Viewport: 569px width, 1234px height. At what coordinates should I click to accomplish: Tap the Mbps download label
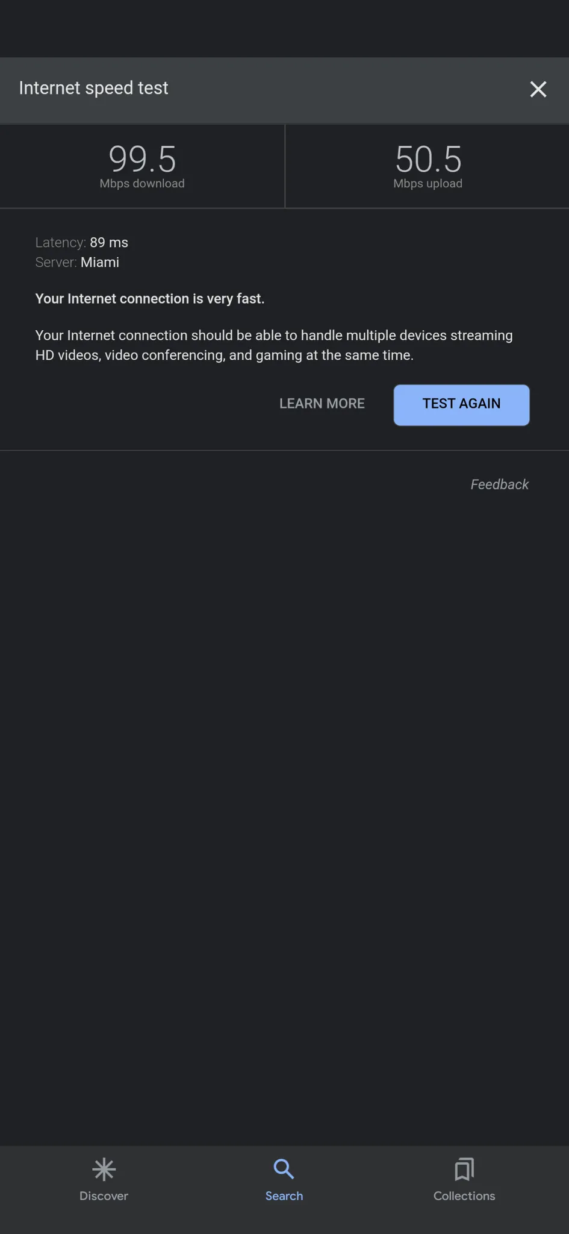[142, 183]
